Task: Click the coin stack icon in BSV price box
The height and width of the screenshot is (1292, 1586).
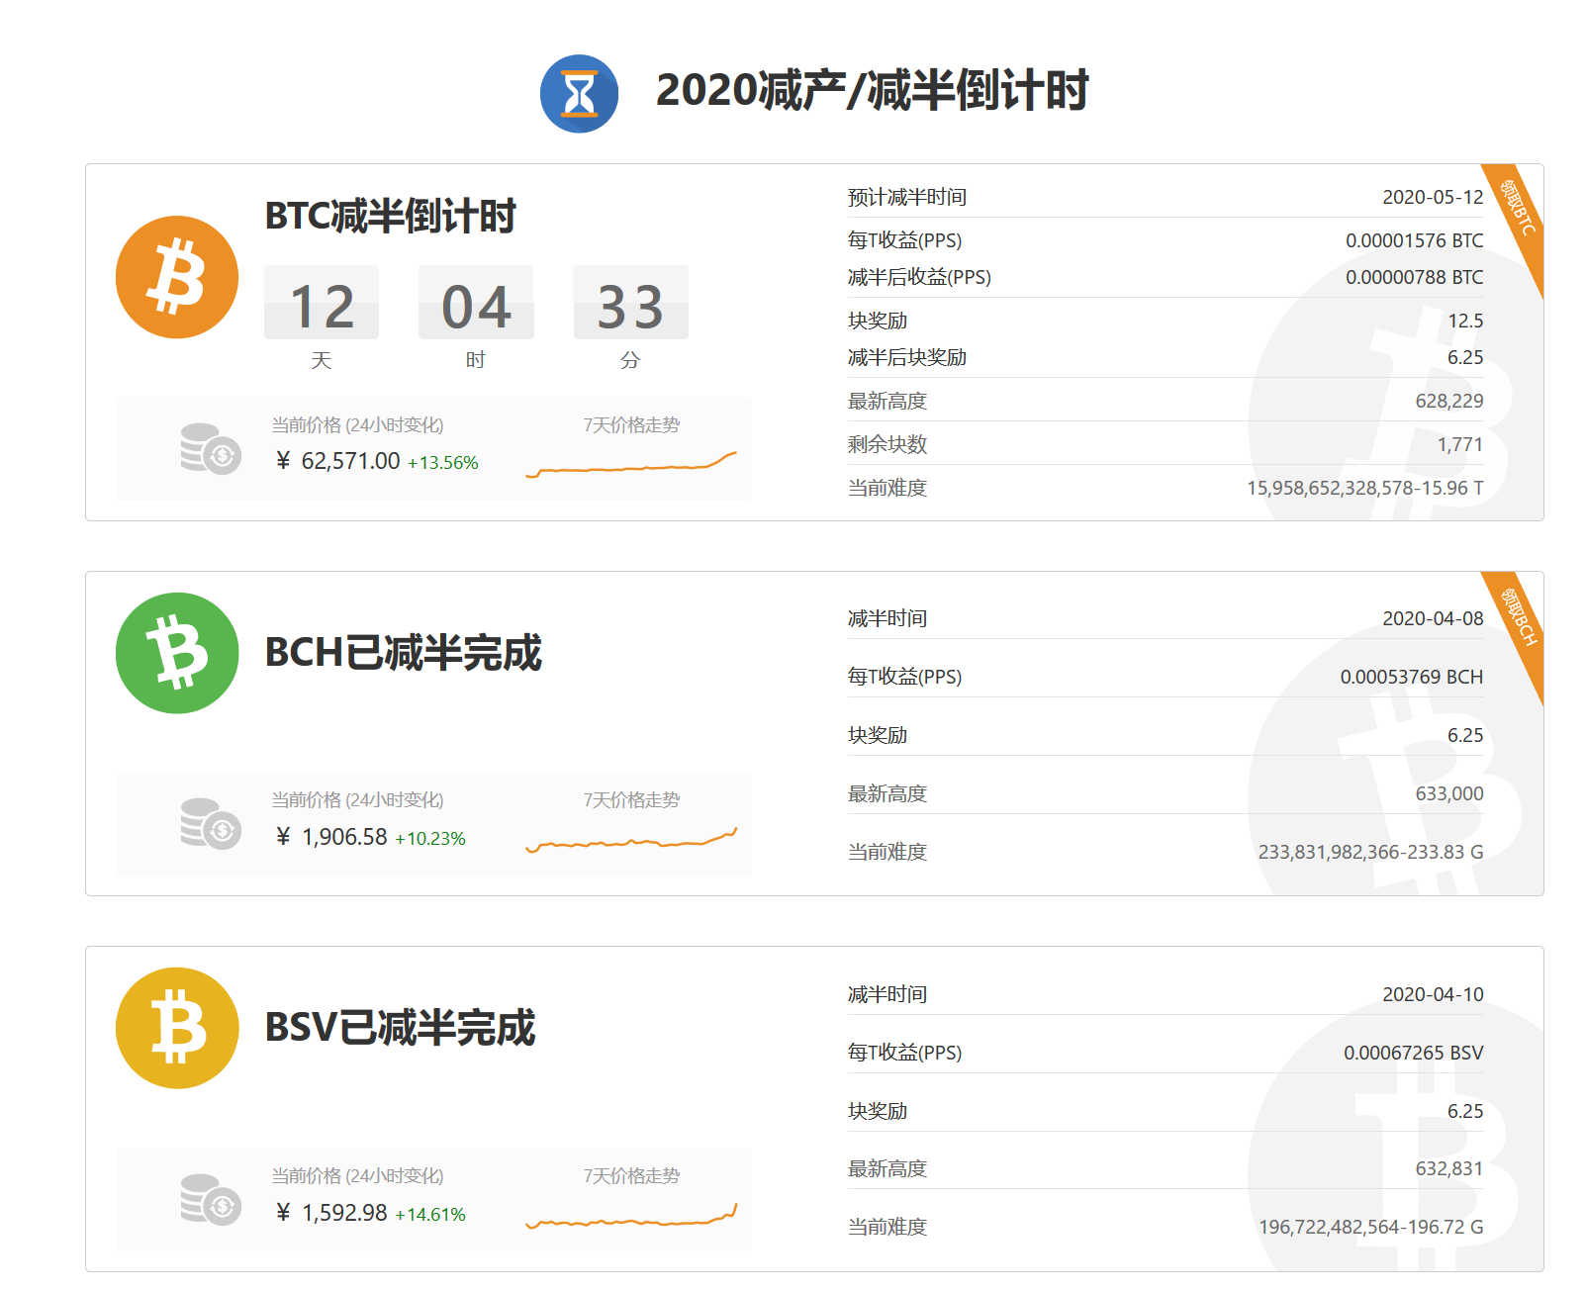Action: (x=211, y=1199)
